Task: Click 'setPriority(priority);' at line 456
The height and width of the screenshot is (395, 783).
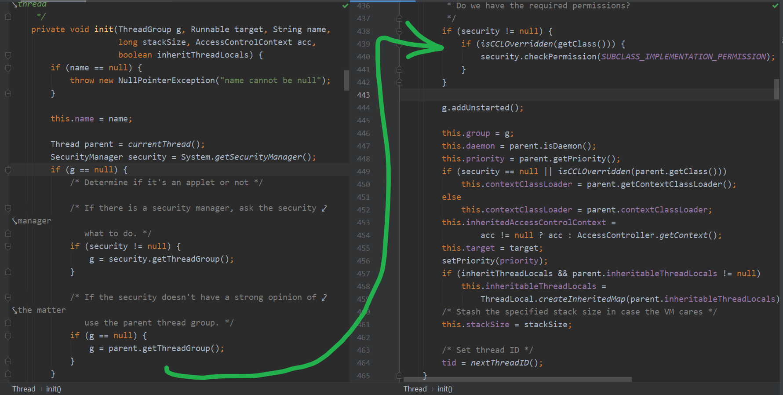Action: coord(495,261)
